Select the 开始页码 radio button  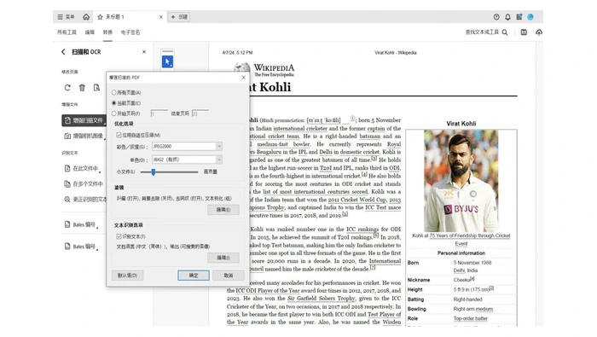[x=113, y=113]
